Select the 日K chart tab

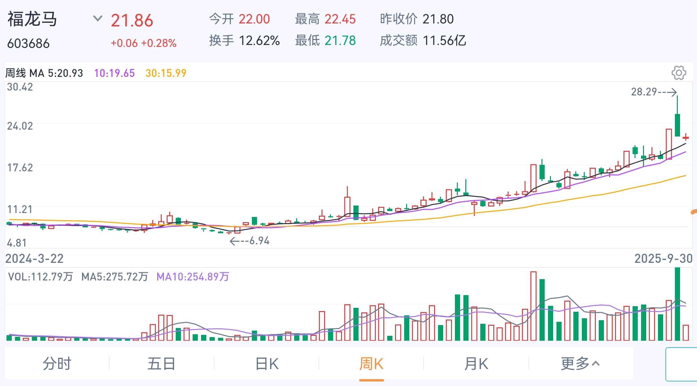pyautogui.click(x=267, y=364)
